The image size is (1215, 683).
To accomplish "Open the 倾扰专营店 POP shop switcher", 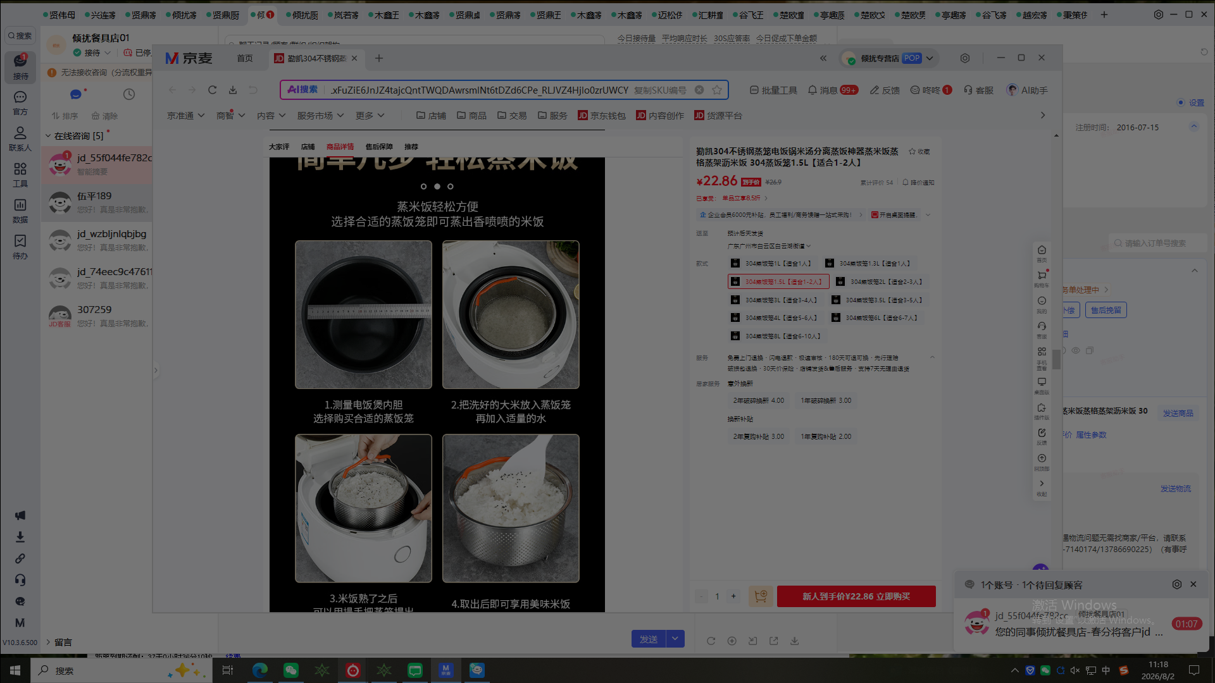I will point(889,58).
